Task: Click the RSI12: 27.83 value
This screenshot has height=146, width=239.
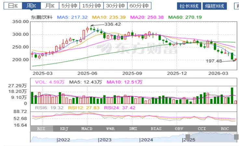Action: click(x=84, y=108)
